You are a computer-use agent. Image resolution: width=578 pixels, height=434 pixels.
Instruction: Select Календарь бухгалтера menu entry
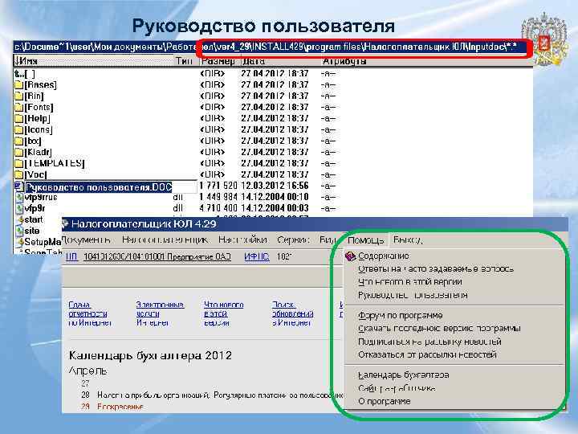pyautogui.click(x=404, y=375)
